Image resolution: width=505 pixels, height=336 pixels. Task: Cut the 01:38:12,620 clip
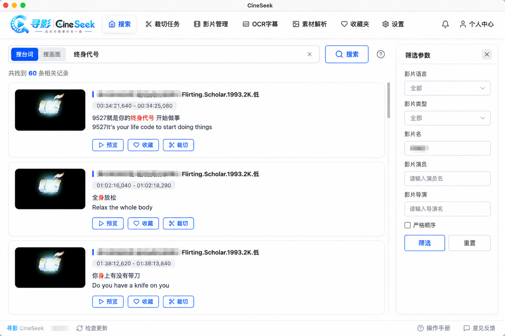[x=178, y=302]
